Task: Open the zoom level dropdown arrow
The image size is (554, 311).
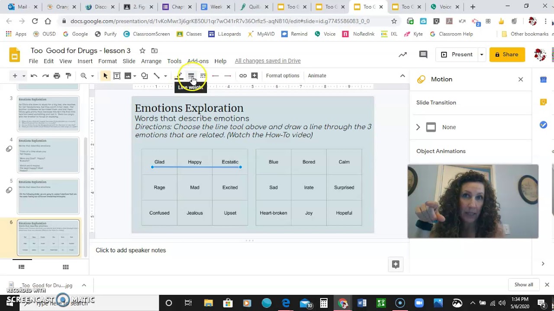Action: click(x=92, y=76)
